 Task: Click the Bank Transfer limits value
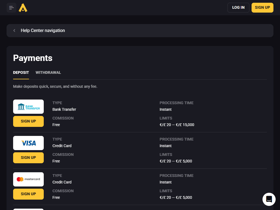click(177, 125)
